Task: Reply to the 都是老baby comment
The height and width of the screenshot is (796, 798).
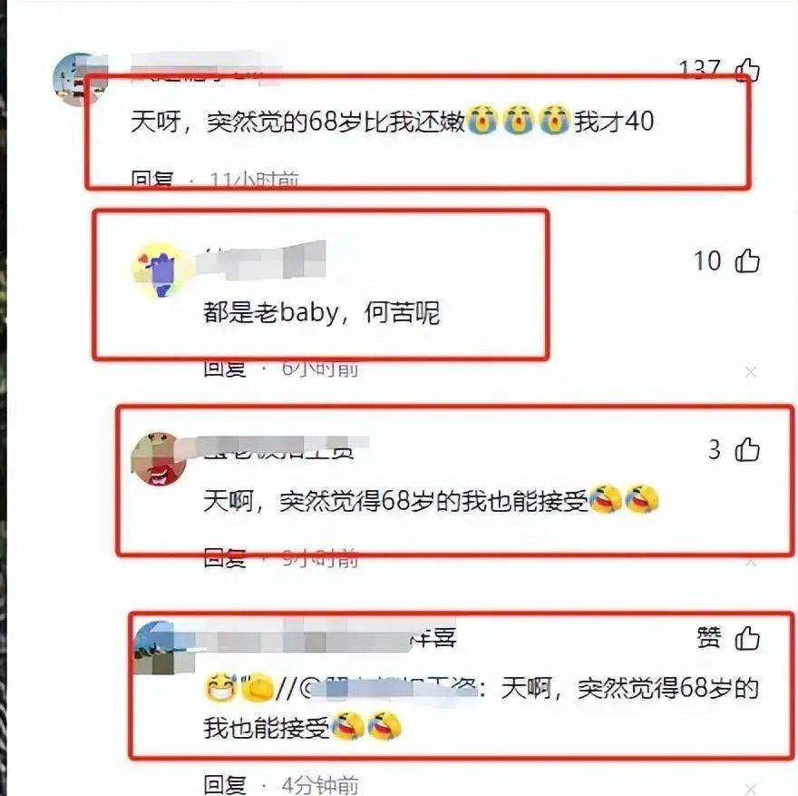Action: pyautogui.click(x=225, y=369)
